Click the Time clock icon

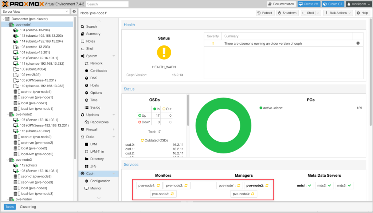[x=87, y=100]
